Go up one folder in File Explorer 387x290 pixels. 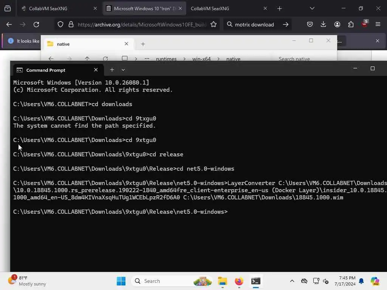[x=87, y=59]
